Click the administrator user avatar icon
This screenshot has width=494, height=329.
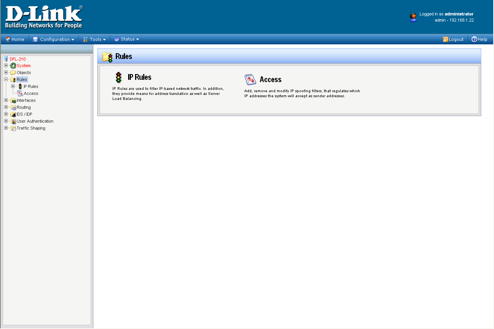pos(413,17)
